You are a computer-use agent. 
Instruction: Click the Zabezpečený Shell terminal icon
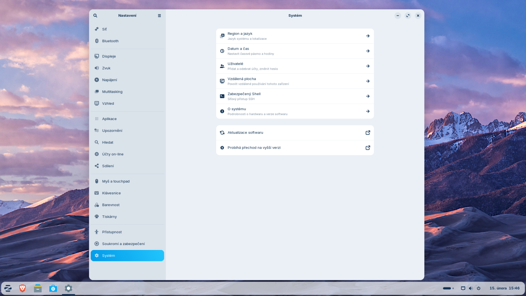click(222, 96)
